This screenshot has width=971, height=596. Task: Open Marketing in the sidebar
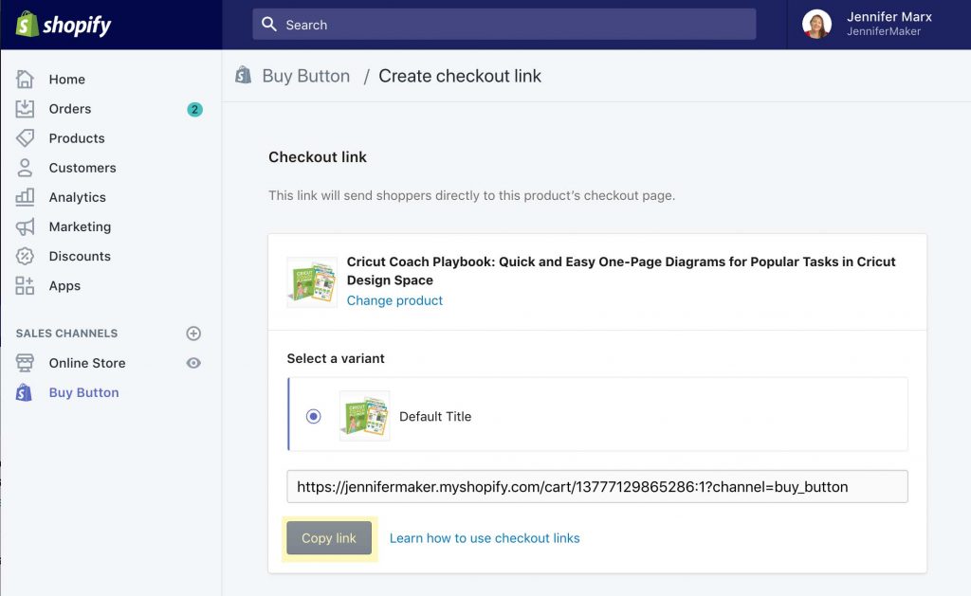click(x=80, y=226)
